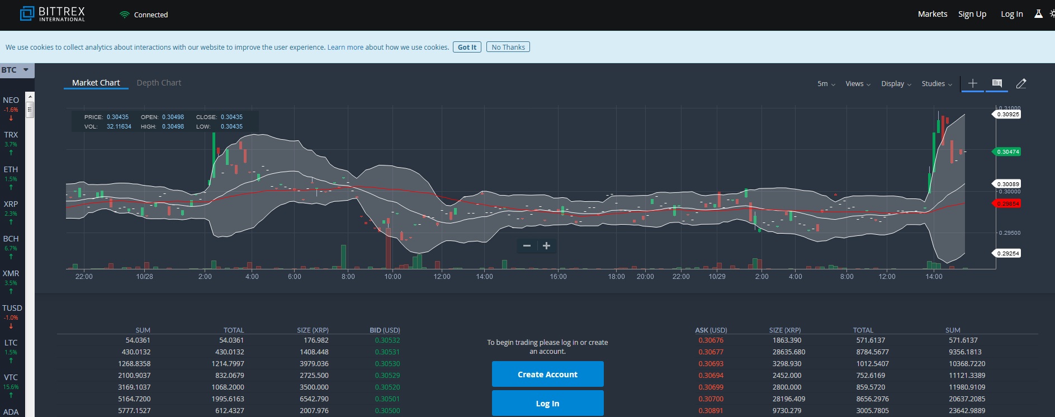The image size is (1055, 417).
Task: Click Log In in the top navigation
Action: [1012, 14]
